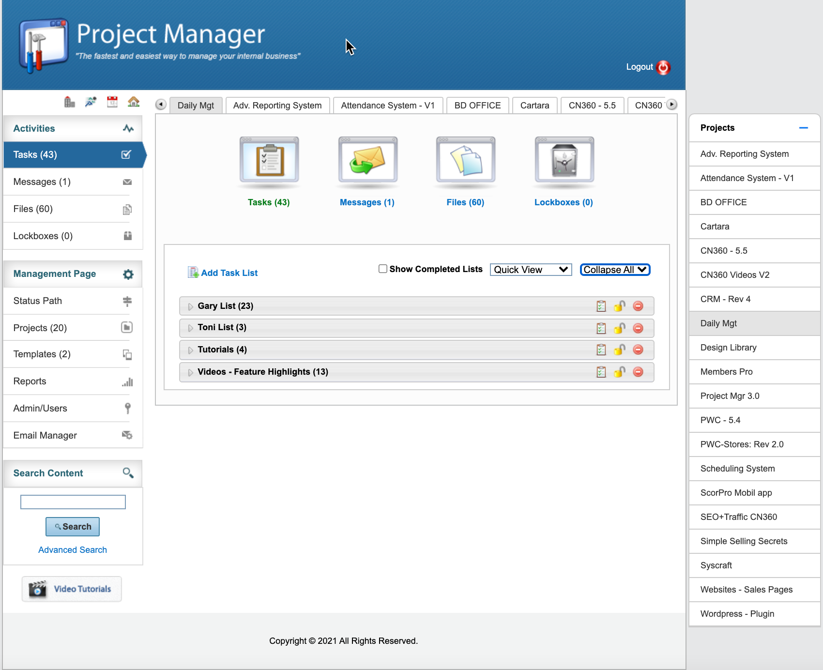Expand Videos - Feature Highlights triangle
Screen dimensions: 823x670
point(190,372)
